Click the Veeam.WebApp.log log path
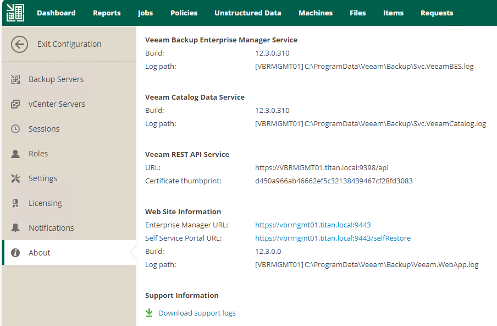Image resolution: width=497 pixels, height=326 pixels. coord(367,265)
